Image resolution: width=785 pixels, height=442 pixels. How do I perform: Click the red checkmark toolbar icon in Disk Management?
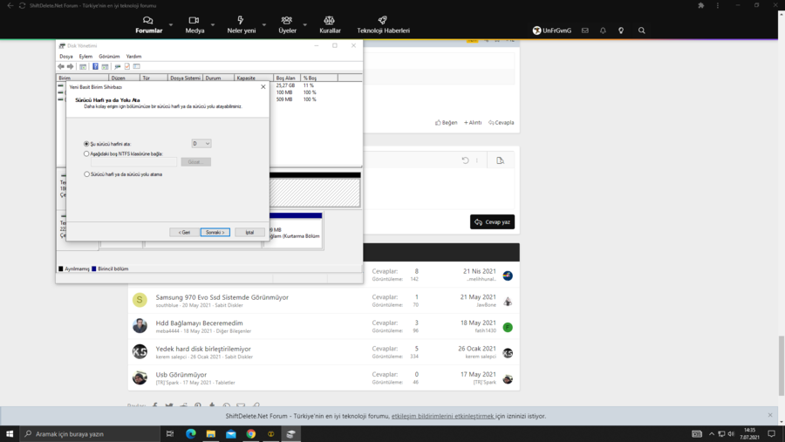click(127, 66)
